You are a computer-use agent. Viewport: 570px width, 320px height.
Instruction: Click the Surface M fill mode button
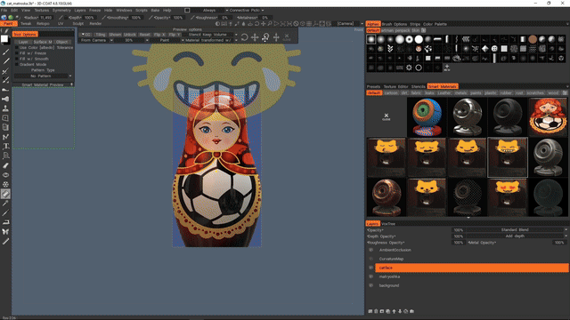click(43, 42)
